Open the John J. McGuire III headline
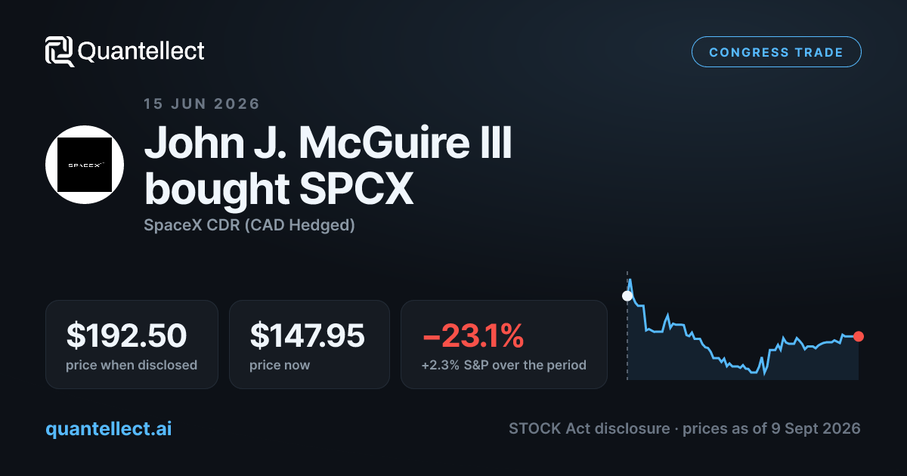The image size is (907, 476). point(328,142)
